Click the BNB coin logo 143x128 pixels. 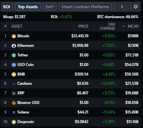click(14, 74)
